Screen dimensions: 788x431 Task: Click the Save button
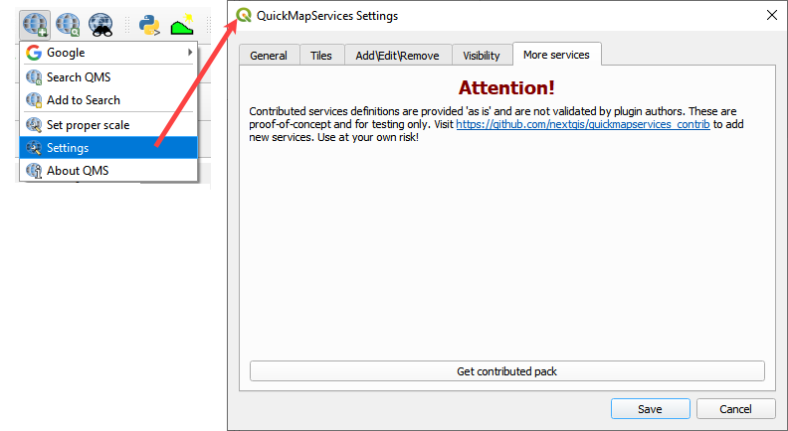click(650, 409)
